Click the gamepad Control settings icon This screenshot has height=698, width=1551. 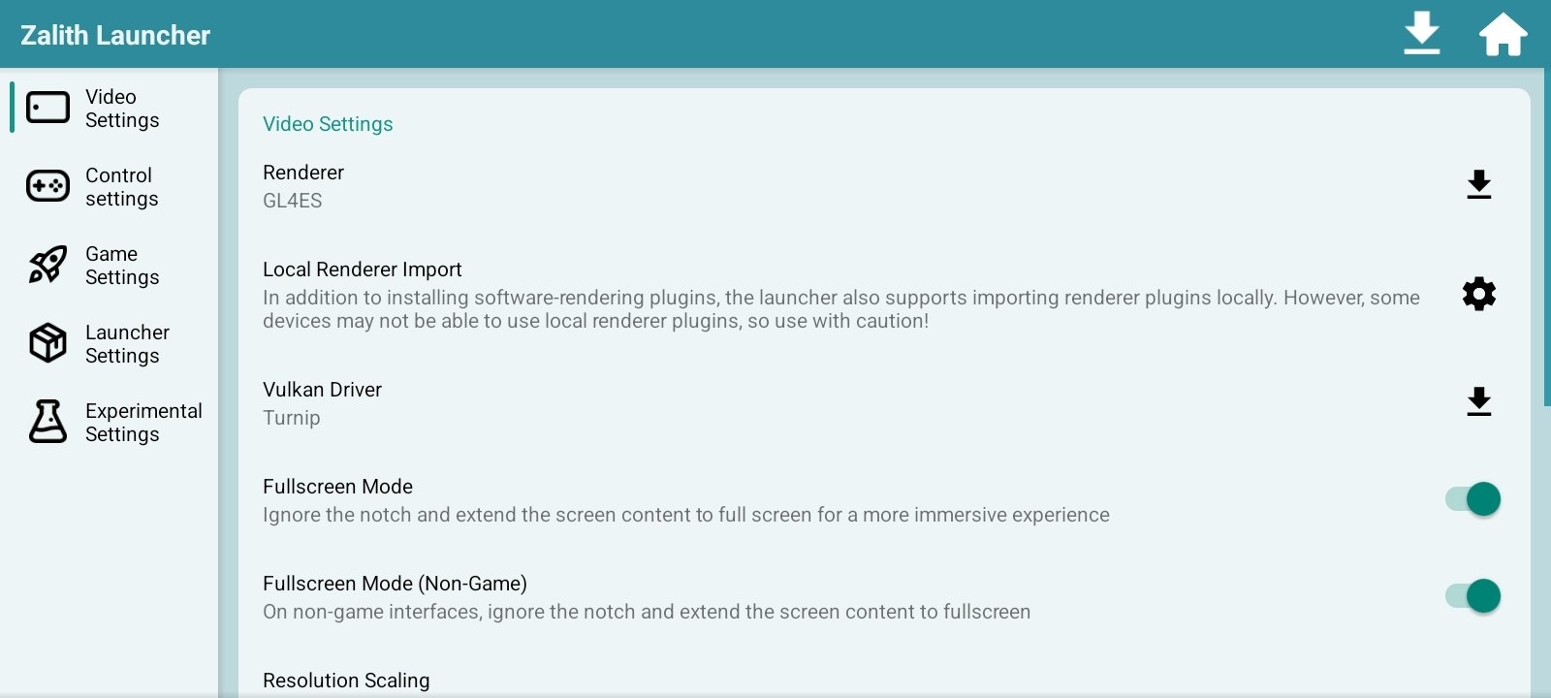(47, 186)
